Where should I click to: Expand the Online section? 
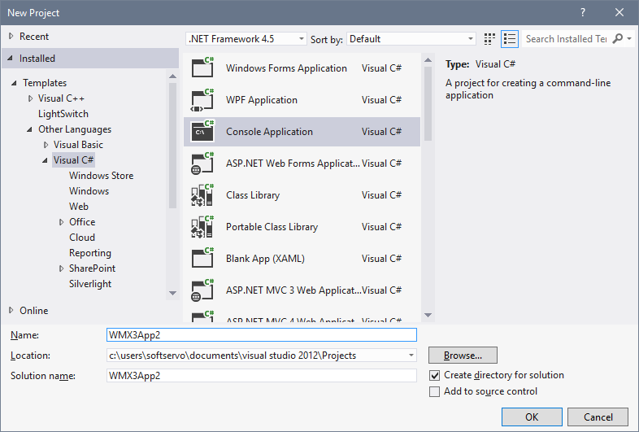(x=11, y=311)
